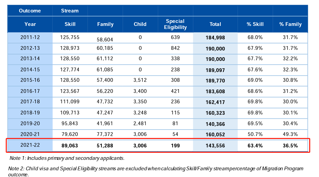Select the 2011-12 year row label
Image resolution: width=319 pixels, height=177 pixels.
(x=30, y=37)
